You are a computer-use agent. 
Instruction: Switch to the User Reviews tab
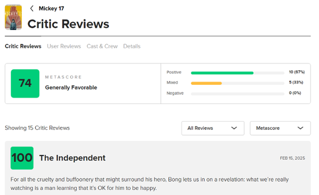click(x=64, y=46)
